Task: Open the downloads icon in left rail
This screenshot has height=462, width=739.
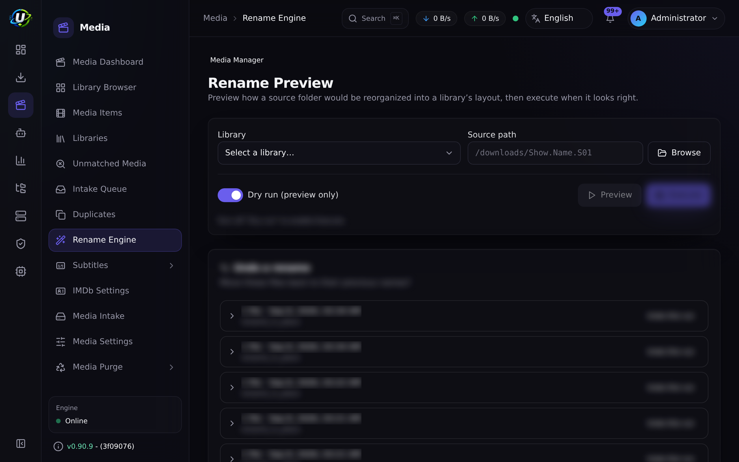Action: pyautogui.click(x=20, y=77)
